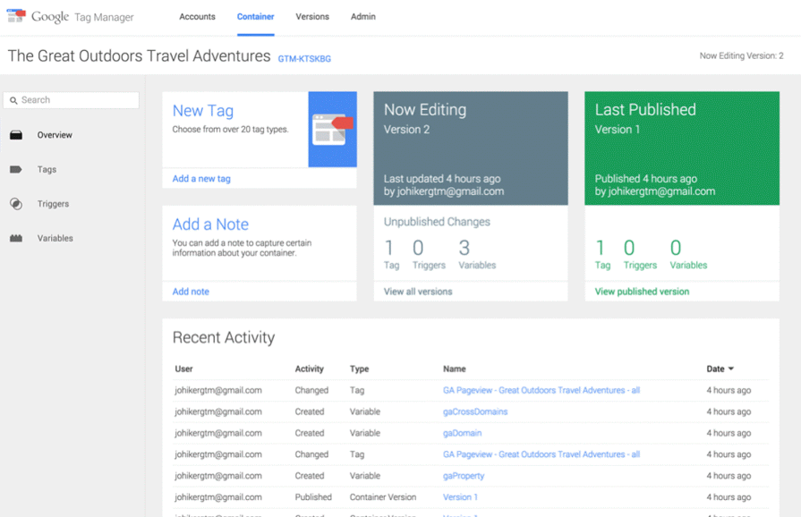Open the Versions tab
The width and height of the screenshot is (801, 517).
point(312,17)
